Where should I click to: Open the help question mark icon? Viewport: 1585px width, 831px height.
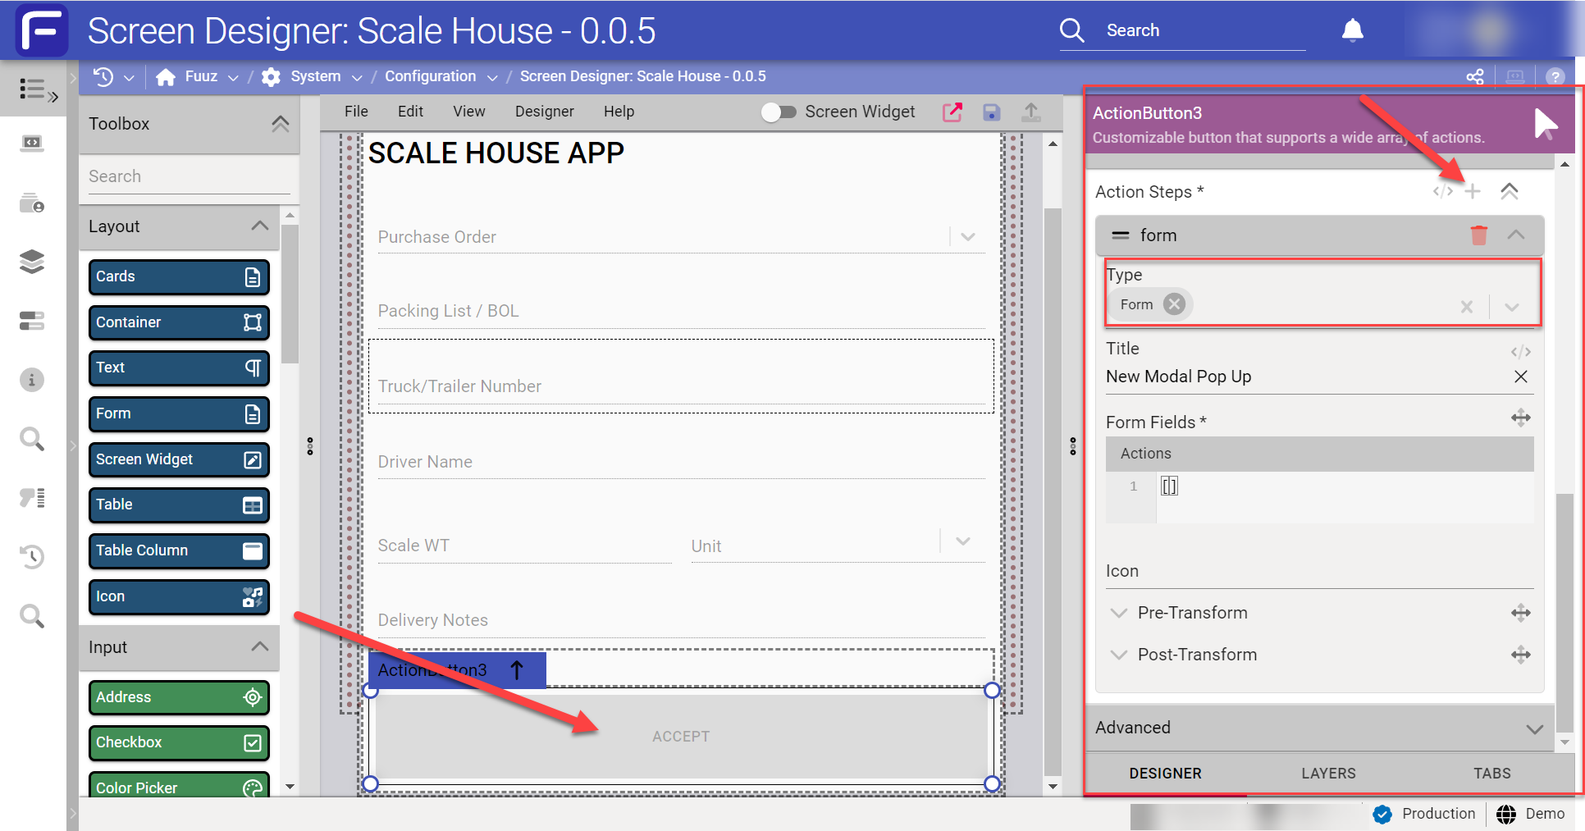click(x=1555, y=76)
